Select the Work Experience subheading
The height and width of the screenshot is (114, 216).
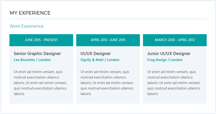pyautogui.click(x=26, y=26)
